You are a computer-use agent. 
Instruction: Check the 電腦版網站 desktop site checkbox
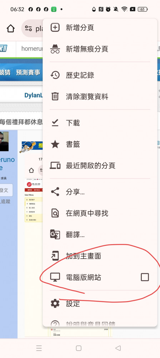[x=145, y=277]
